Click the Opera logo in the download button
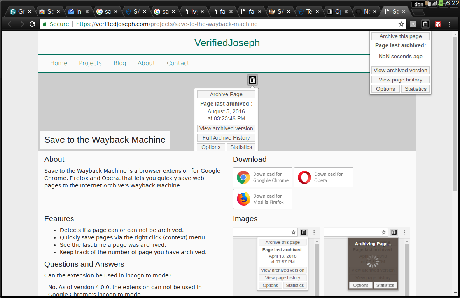The width and height of the screenshot is (460, 298). point(304,177)
